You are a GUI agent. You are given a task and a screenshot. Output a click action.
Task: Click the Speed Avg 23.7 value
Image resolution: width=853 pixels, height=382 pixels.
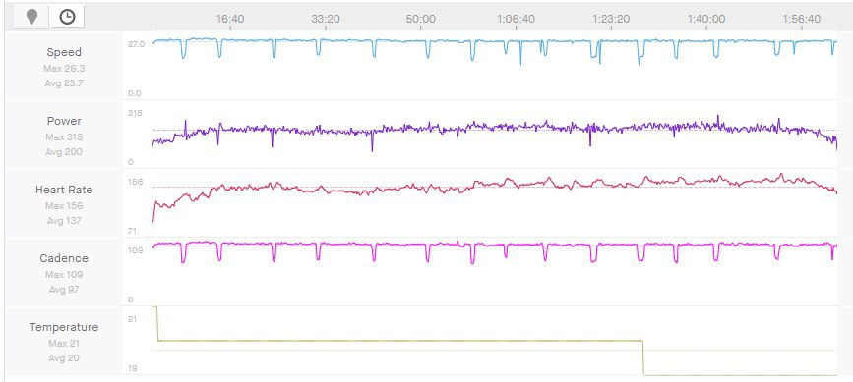(64, 83)
